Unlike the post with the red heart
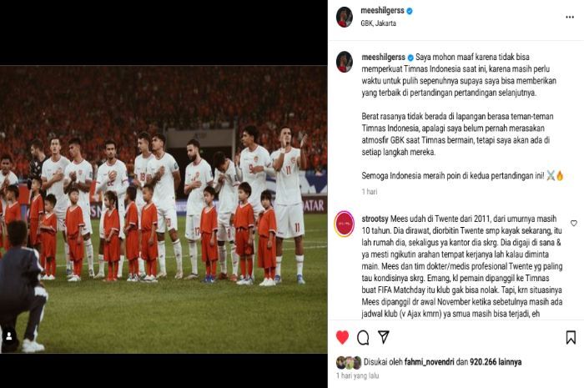 (342, 337)
